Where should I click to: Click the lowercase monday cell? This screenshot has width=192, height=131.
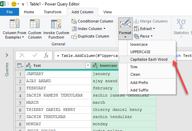[124, 124]
